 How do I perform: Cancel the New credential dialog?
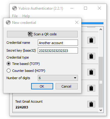66,86
